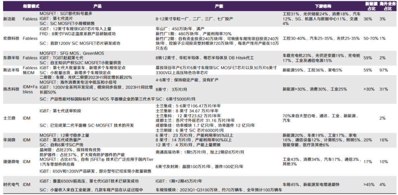Click the 97% overseas share value
The width and height of the screenshot is (398, 195).
coord(384,70)
